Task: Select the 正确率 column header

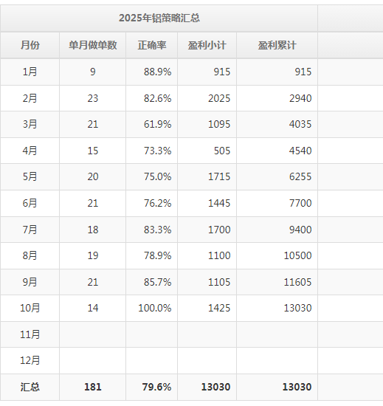Action: tap(151, 45)
